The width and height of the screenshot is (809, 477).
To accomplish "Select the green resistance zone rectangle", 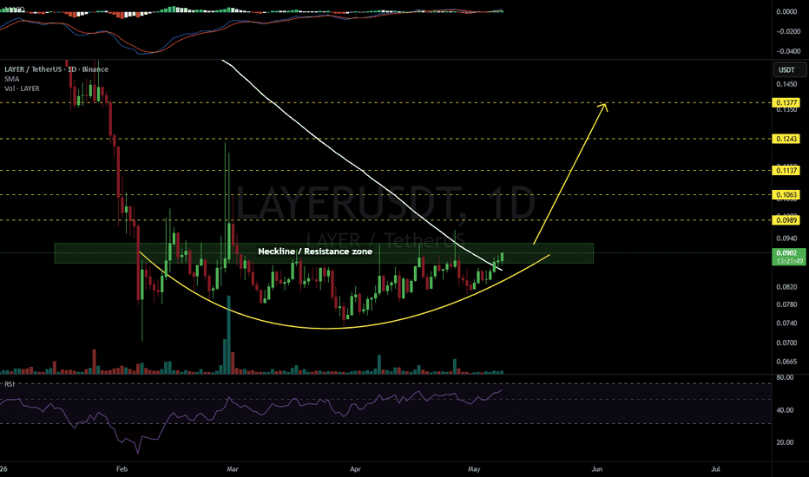I will [324, 253].
